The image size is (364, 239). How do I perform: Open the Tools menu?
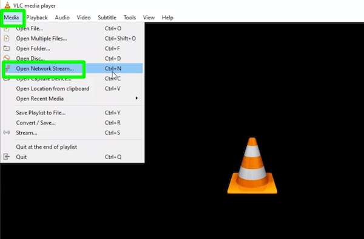130,18
